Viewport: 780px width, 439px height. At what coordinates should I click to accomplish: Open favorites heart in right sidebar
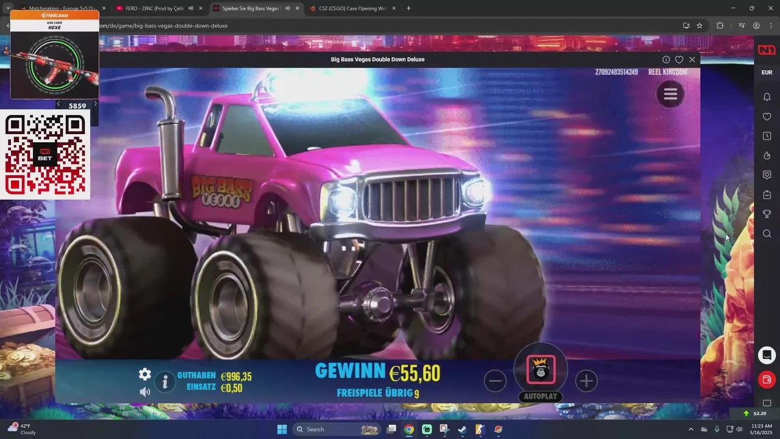[x=767, y=116]
